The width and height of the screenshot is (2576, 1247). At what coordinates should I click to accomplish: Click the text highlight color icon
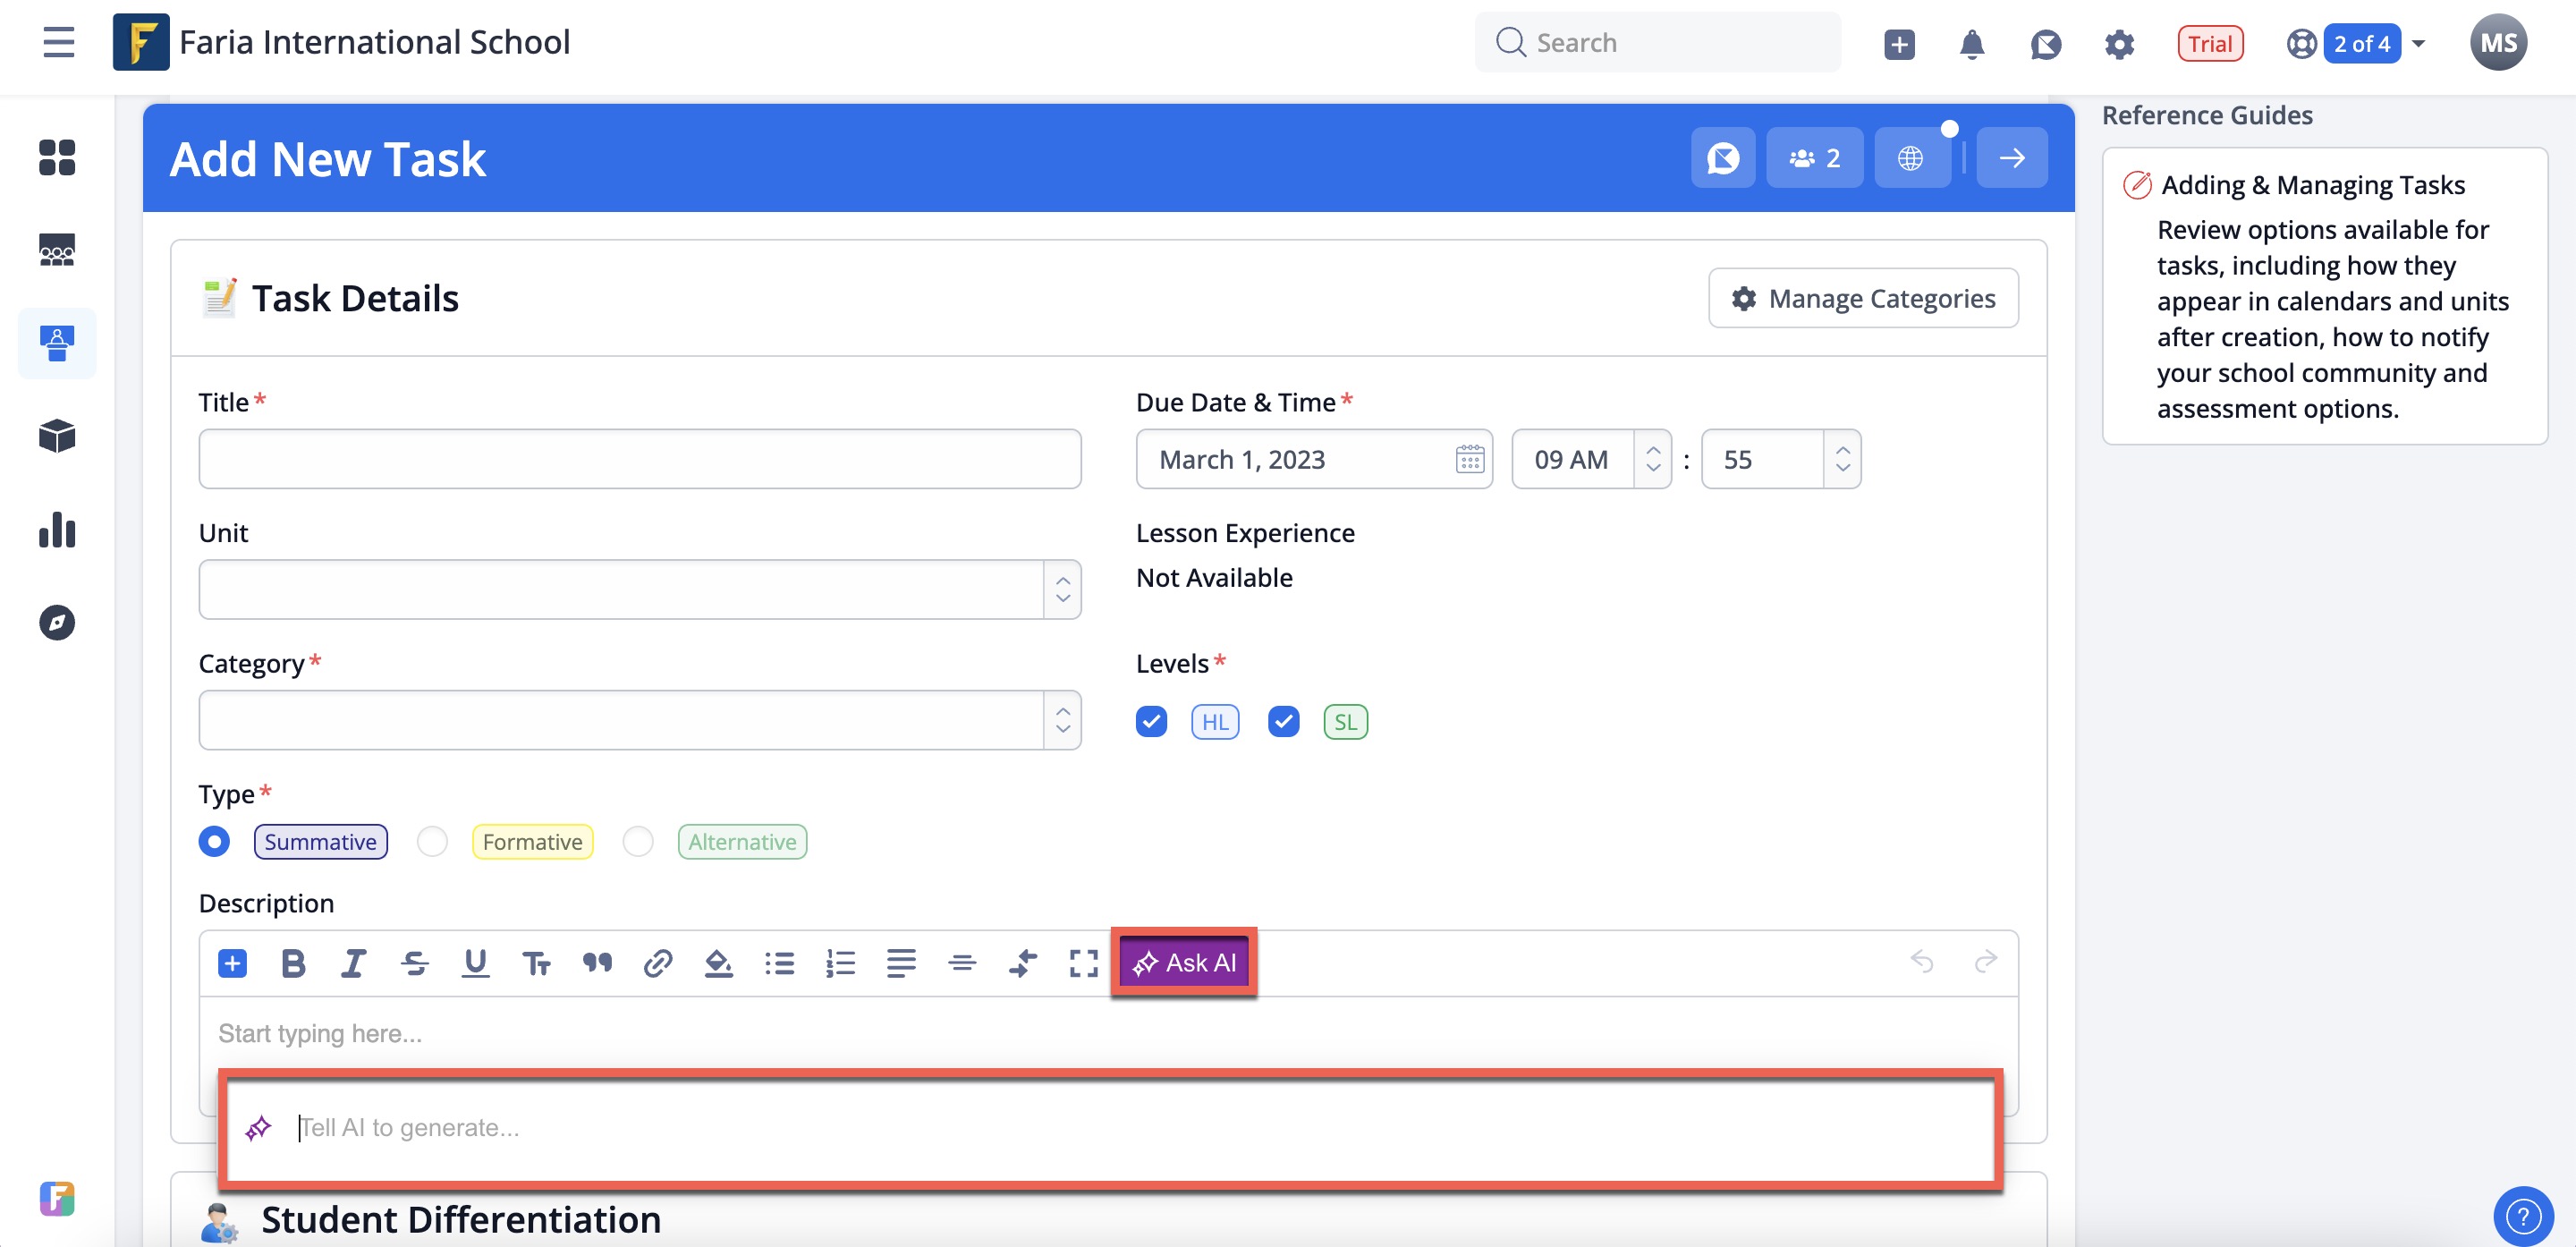pos(718,963)
